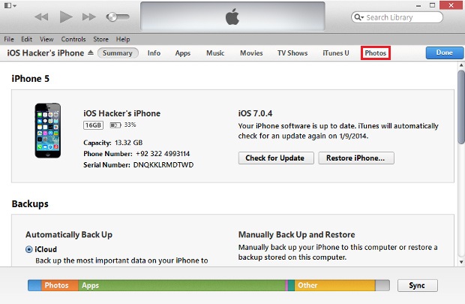Open the Photos tab
465x304 pixels.
click(x=376, y=53)
